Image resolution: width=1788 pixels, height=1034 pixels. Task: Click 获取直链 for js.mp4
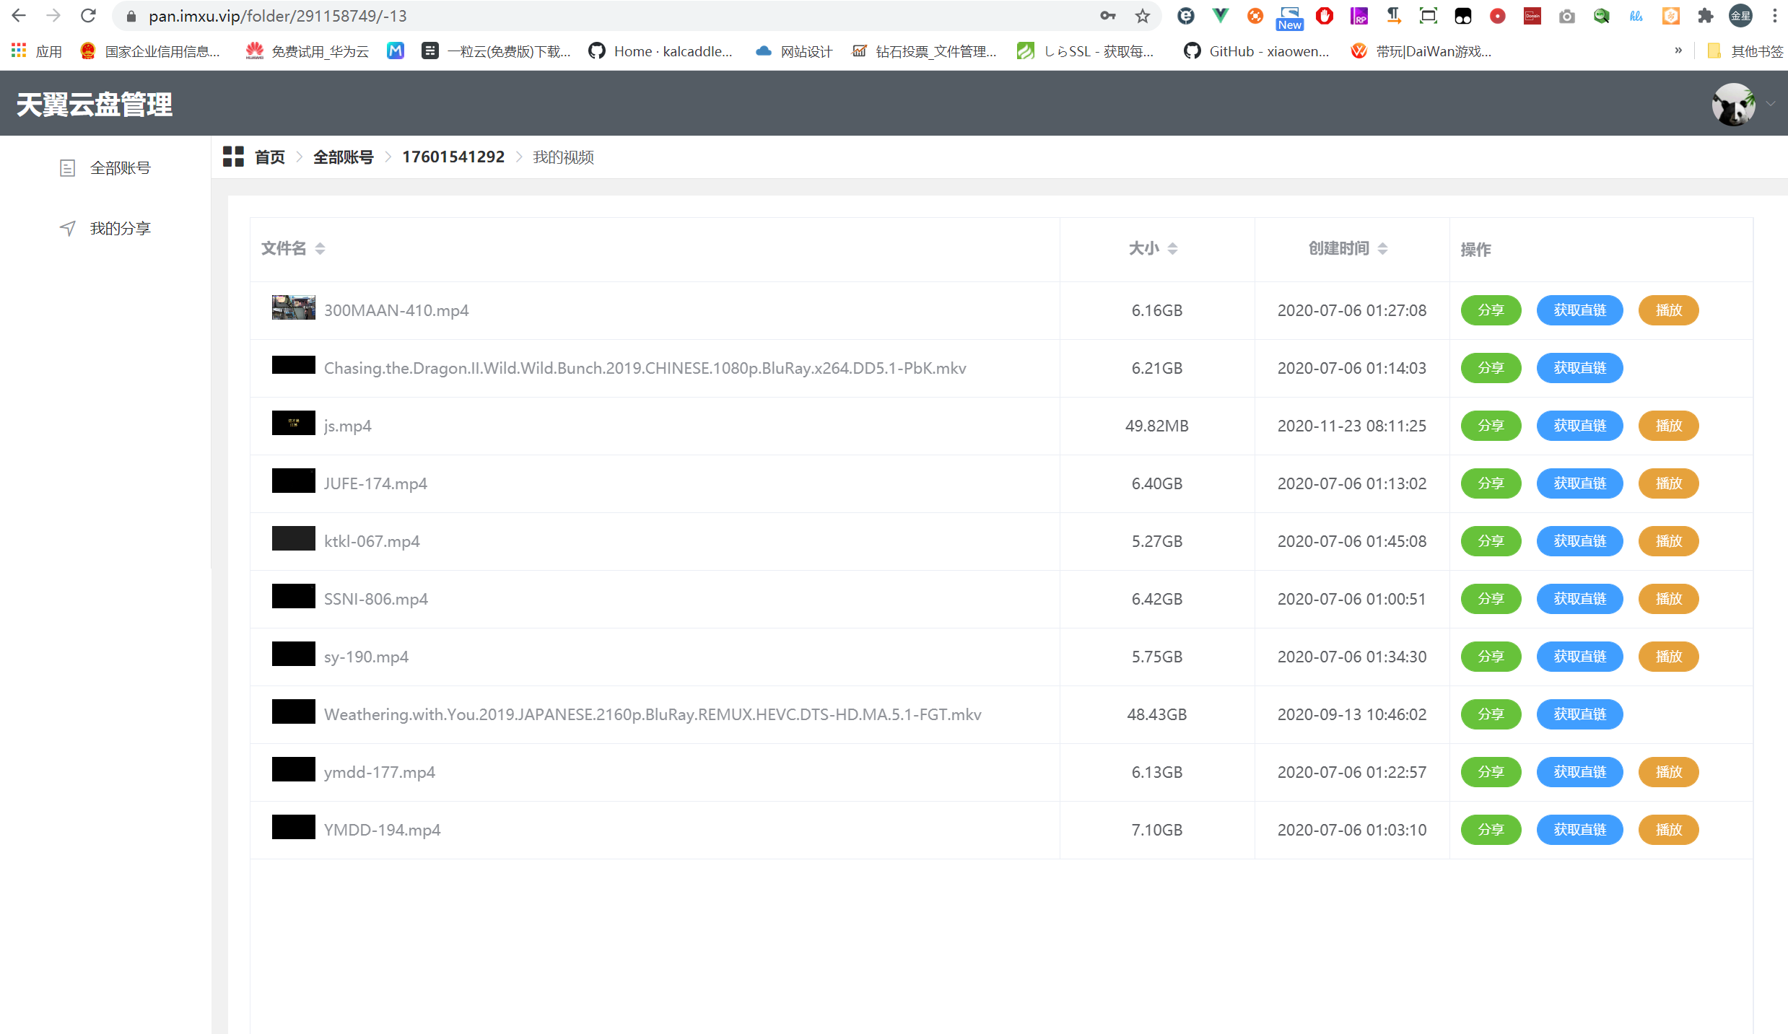click(x=1579, y=426)
